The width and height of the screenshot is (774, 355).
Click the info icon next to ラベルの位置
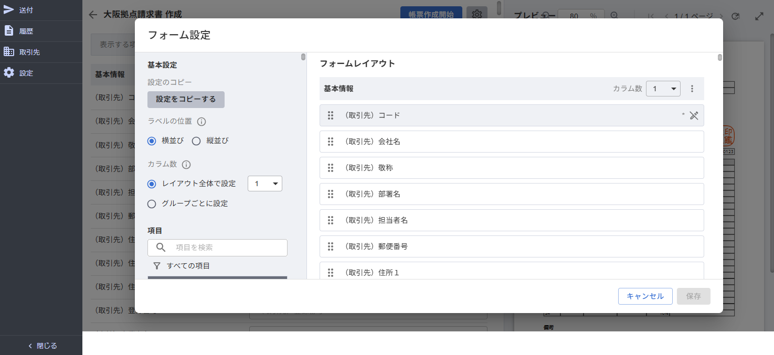(202, 122)
